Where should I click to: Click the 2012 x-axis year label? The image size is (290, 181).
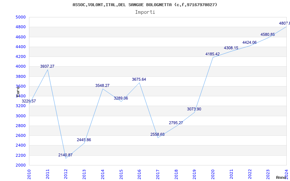(66, 174)
